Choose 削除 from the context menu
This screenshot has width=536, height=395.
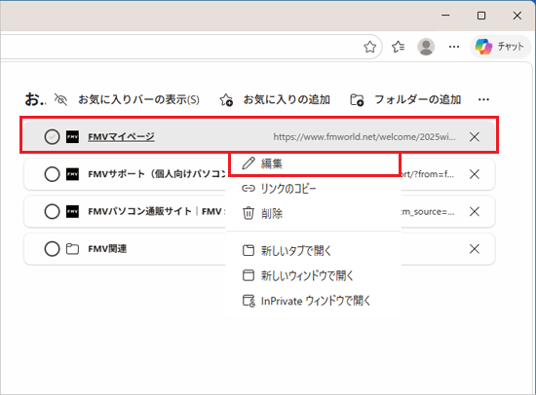click(313, 213)
